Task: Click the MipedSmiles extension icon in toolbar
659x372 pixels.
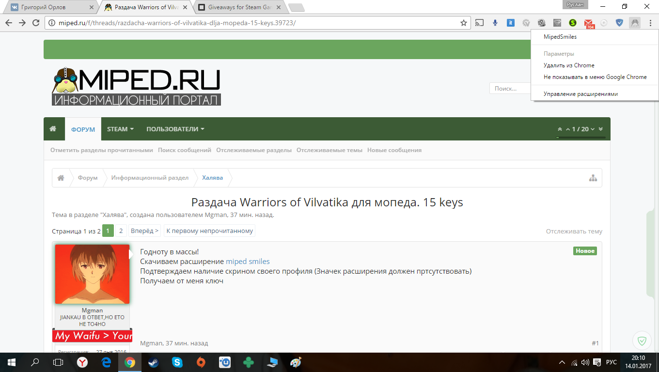Action: (634, 23)
